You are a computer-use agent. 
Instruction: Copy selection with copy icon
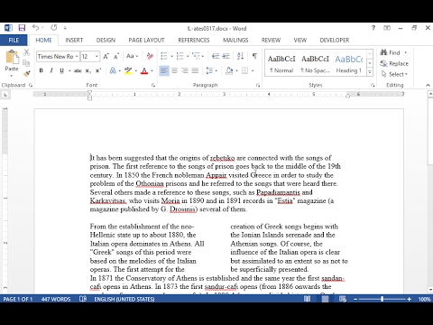tap(26, 63)
